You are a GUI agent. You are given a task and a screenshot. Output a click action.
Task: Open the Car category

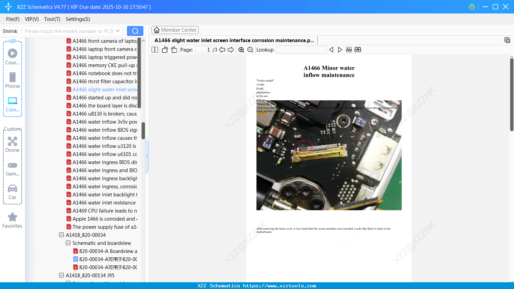click(12, 192)
